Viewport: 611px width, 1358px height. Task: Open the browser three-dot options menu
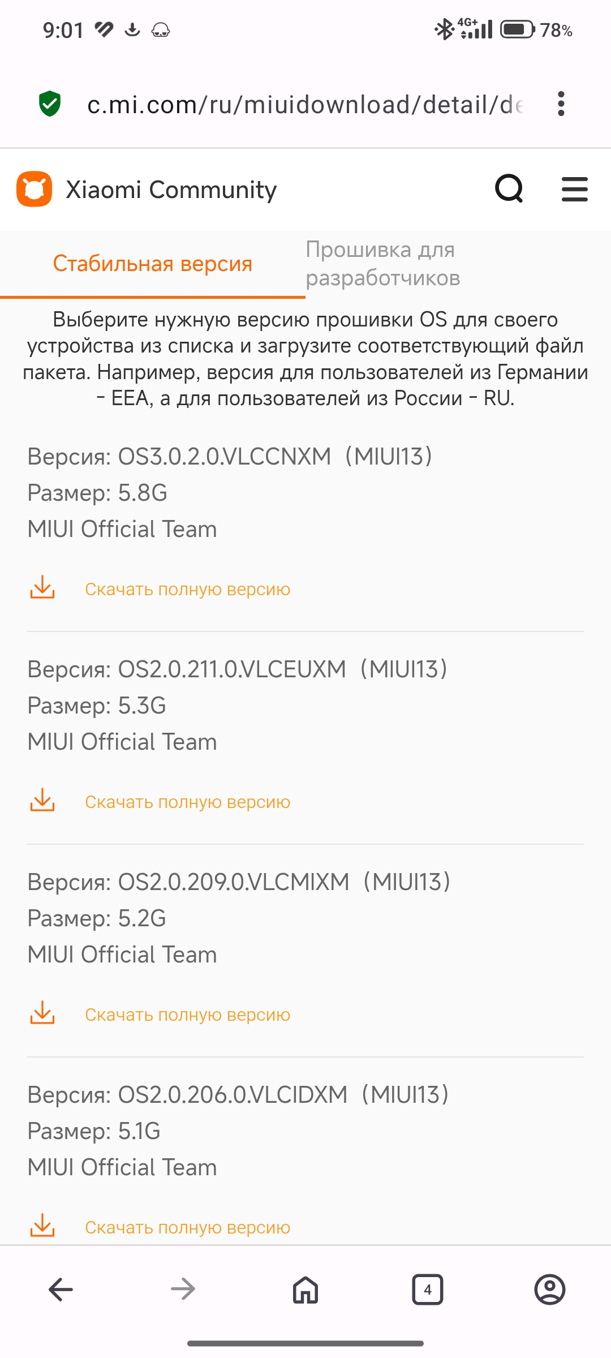click(x=561, y=104)
